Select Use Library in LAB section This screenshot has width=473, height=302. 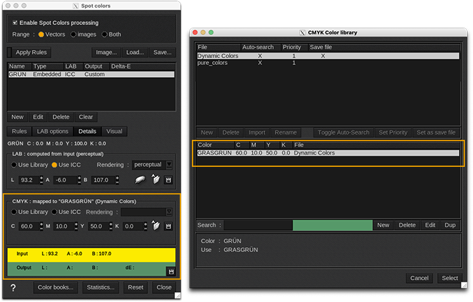click(14, 165)
